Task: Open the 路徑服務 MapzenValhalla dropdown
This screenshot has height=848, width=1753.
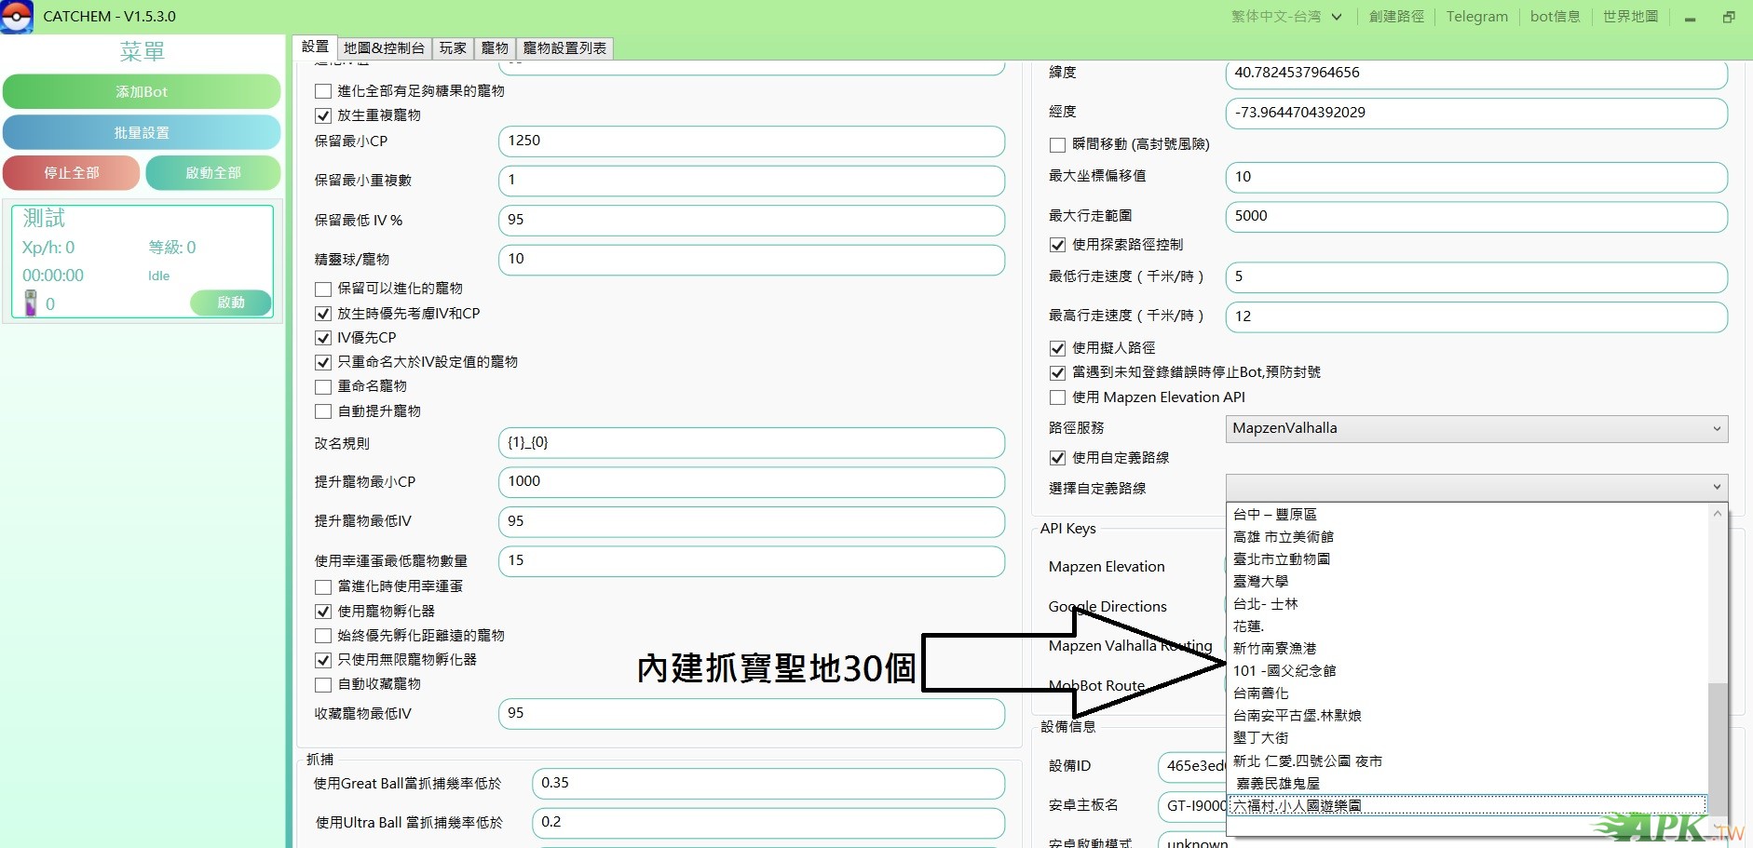Action: point(1475,429)
